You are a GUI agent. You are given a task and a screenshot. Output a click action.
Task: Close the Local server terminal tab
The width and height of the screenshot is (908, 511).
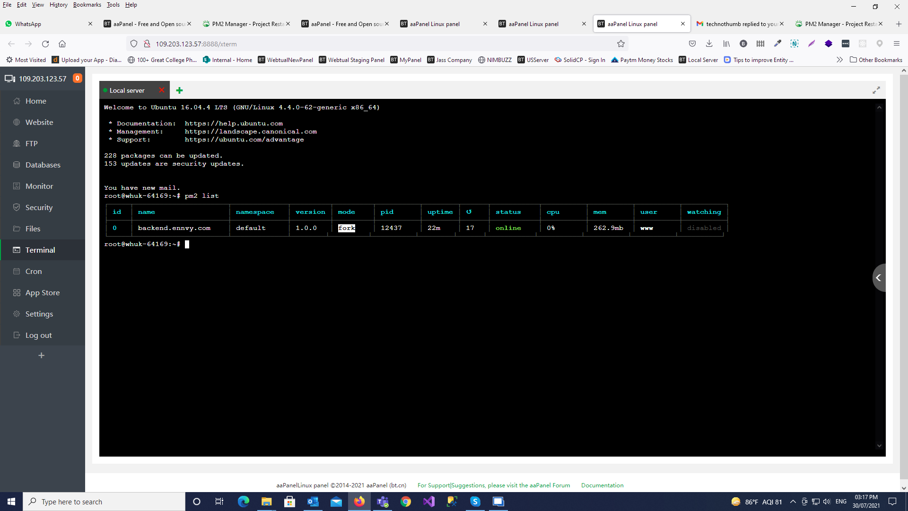162,90
